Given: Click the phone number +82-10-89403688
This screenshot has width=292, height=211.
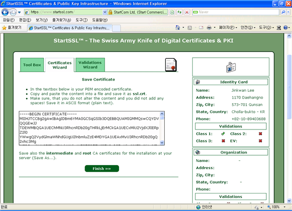Looking at the screenshot, I should click(249, 119).
